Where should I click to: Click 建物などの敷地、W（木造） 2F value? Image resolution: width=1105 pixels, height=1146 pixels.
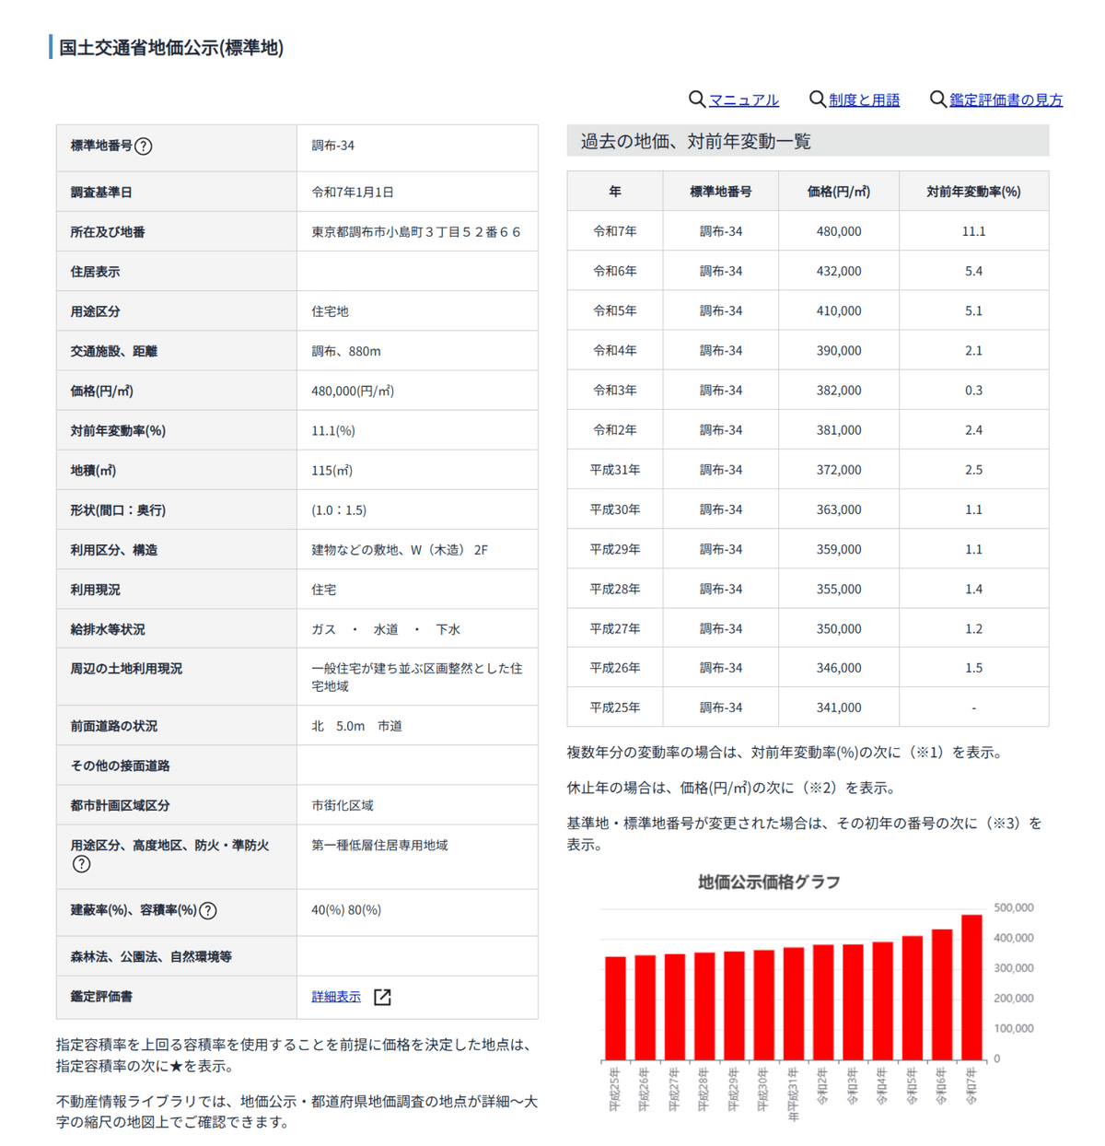tap(400, 550)
